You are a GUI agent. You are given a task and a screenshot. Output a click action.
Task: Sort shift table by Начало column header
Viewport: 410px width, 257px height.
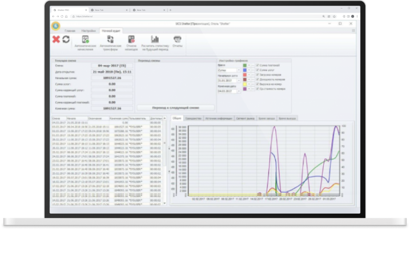click(77, 118)
